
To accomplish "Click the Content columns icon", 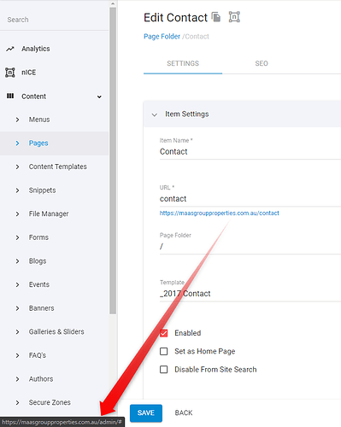I will 10,96.
